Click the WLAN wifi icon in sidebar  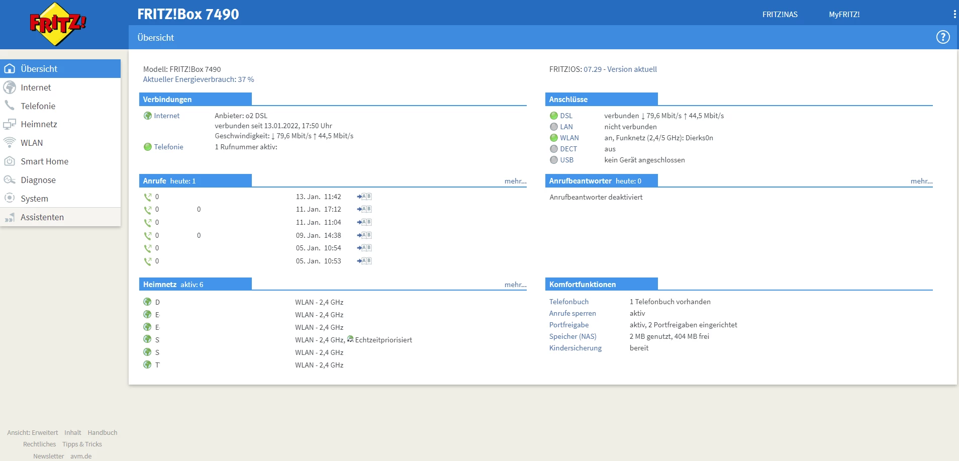pos(10,143)
